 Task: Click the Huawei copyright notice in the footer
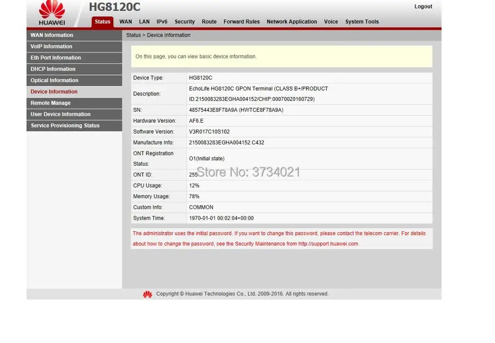coord(242,294)
